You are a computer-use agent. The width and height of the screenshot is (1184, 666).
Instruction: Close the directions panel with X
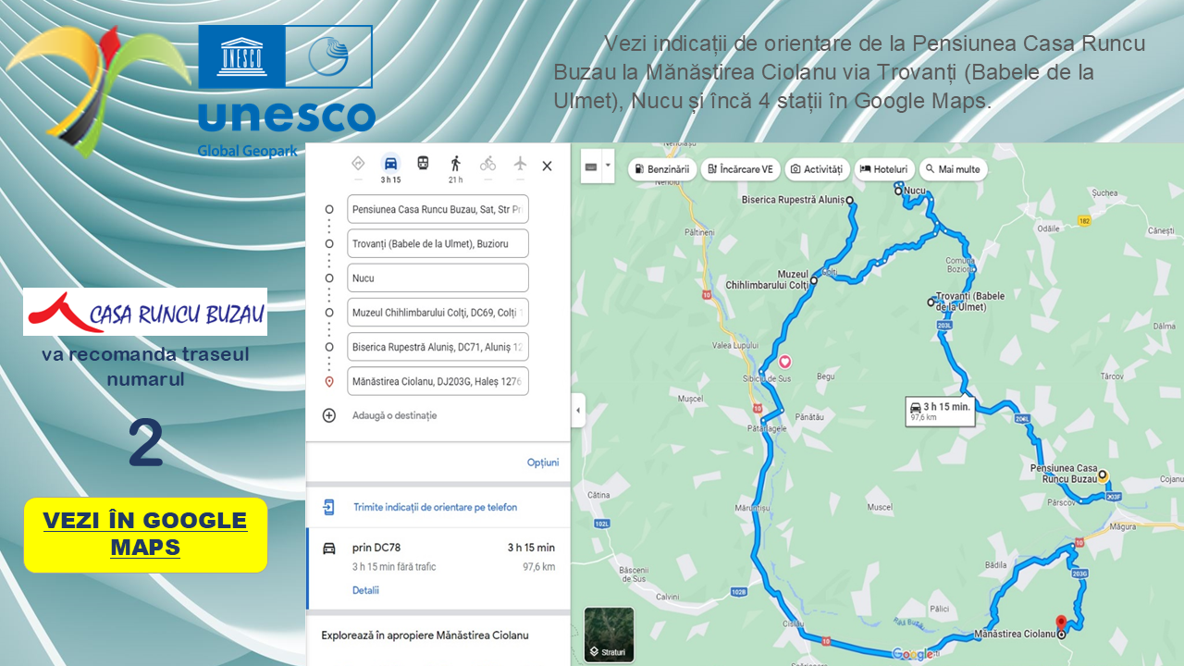pos(547,166)
